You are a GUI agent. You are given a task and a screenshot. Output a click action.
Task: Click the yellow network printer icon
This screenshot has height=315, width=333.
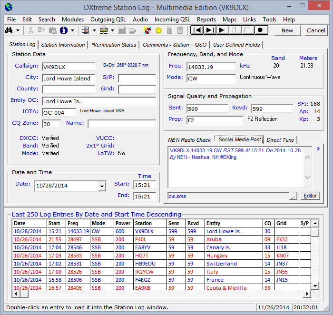click(104, 30)
